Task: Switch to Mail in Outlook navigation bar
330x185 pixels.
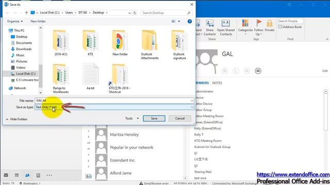Action: click(6, 175)
